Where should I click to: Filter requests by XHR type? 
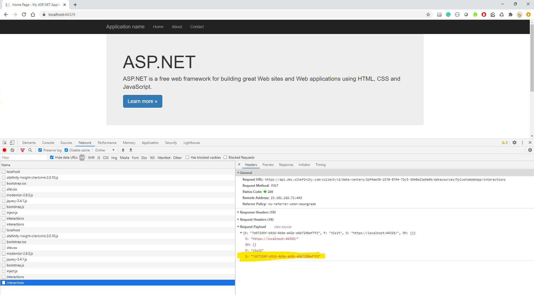(x=91, y=158)
